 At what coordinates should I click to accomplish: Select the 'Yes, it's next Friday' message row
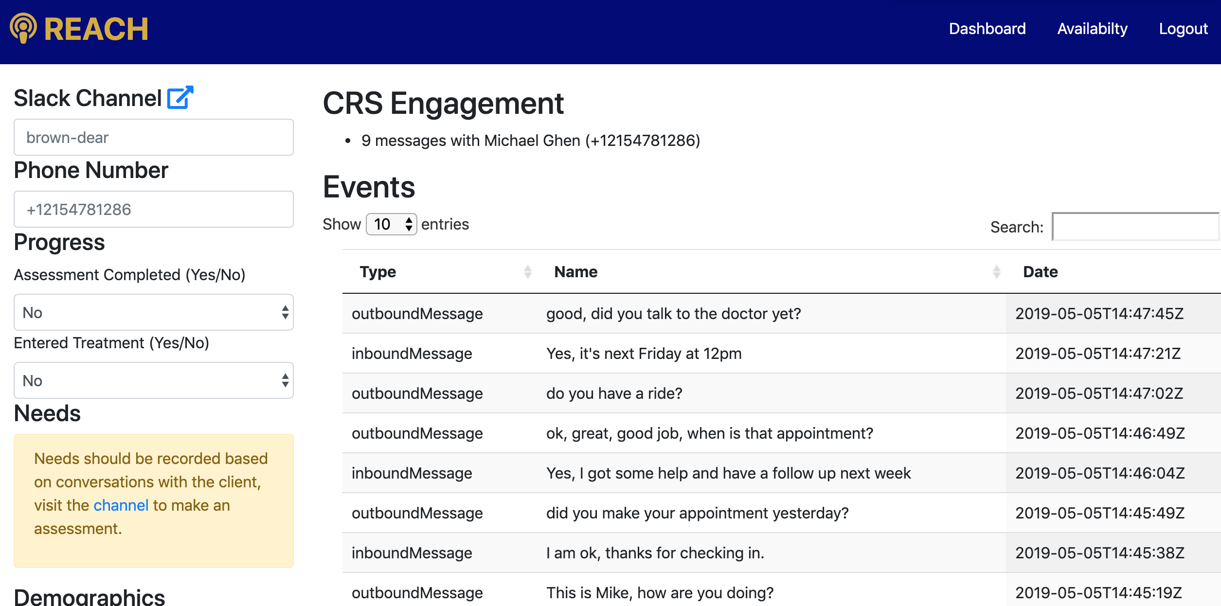pyautogui.click(x=644, y=354)
